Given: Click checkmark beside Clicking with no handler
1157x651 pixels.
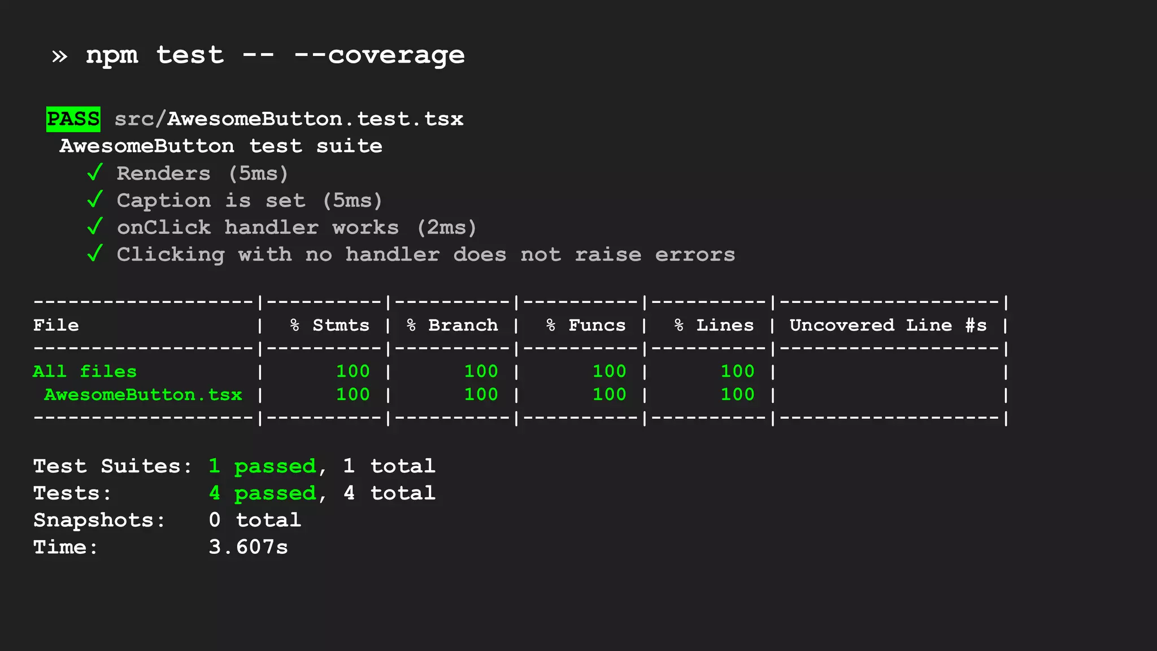Looking at the screenshot, I should pos(95,254).
